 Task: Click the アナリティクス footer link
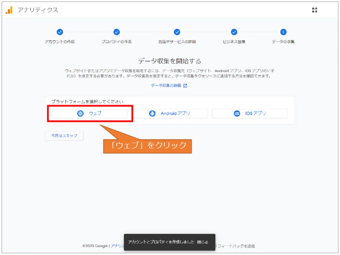click(117, 246)
